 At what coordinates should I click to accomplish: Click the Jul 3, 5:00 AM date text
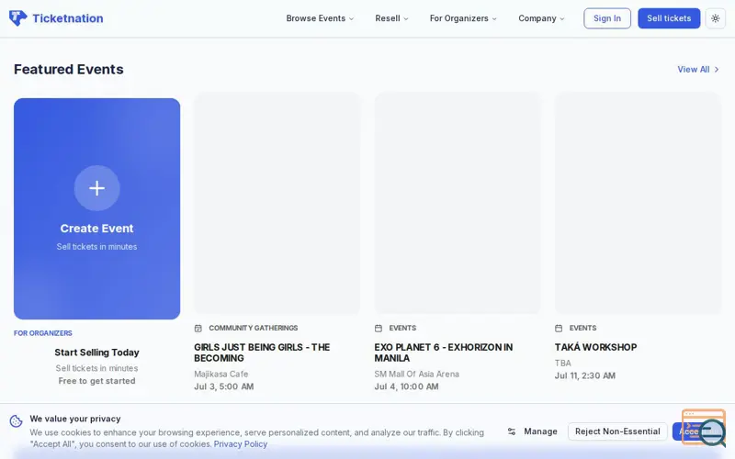pos(224,386)
